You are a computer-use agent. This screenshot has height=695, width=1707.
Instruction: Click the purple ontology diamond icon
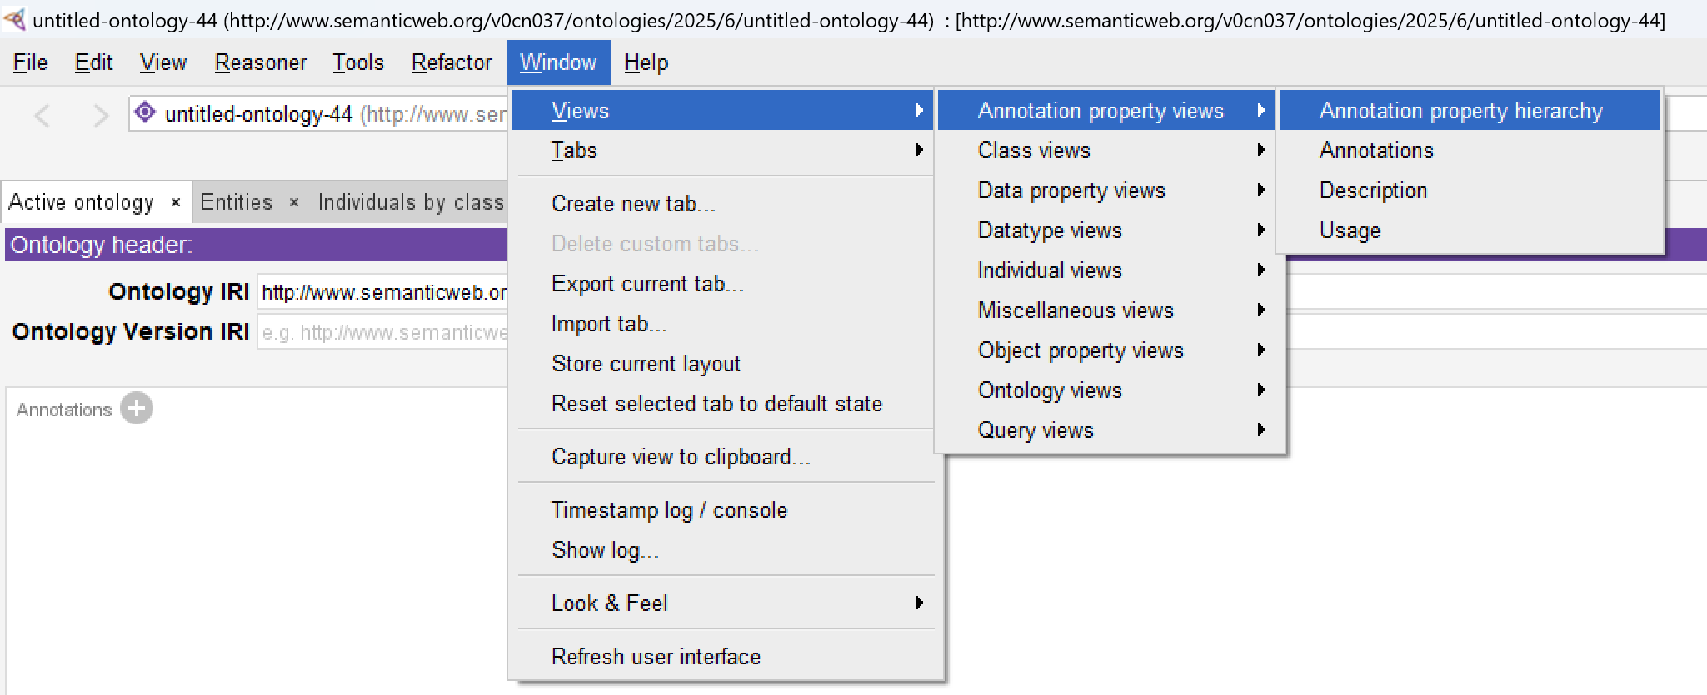[145, 112]
